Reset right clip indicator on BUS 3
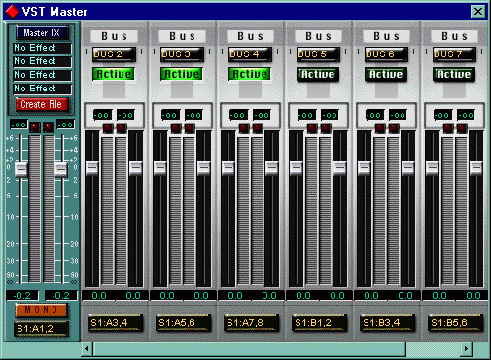 point(190,128)
